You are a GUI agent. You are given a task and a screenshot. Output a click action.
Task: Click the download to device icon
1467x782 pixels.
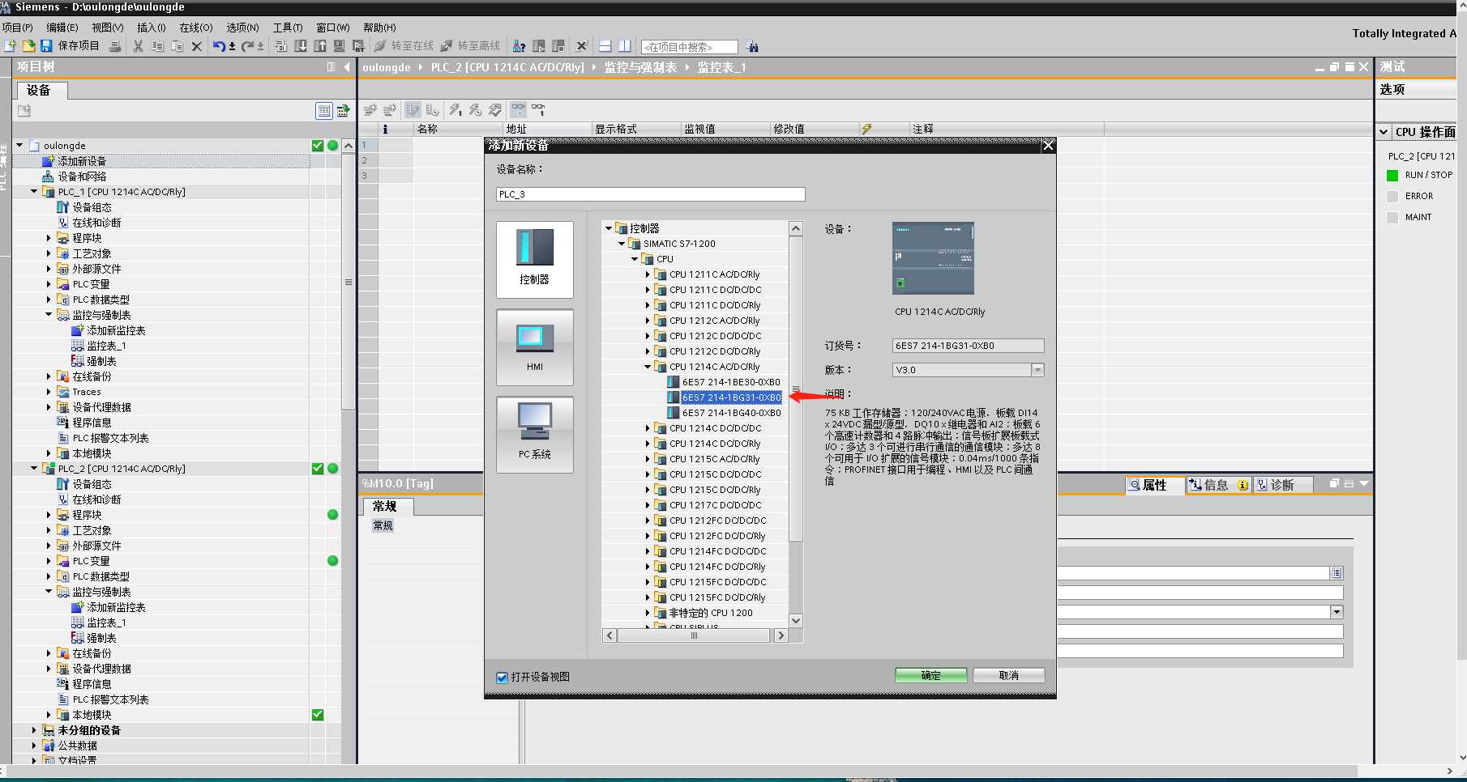point(301,46)
